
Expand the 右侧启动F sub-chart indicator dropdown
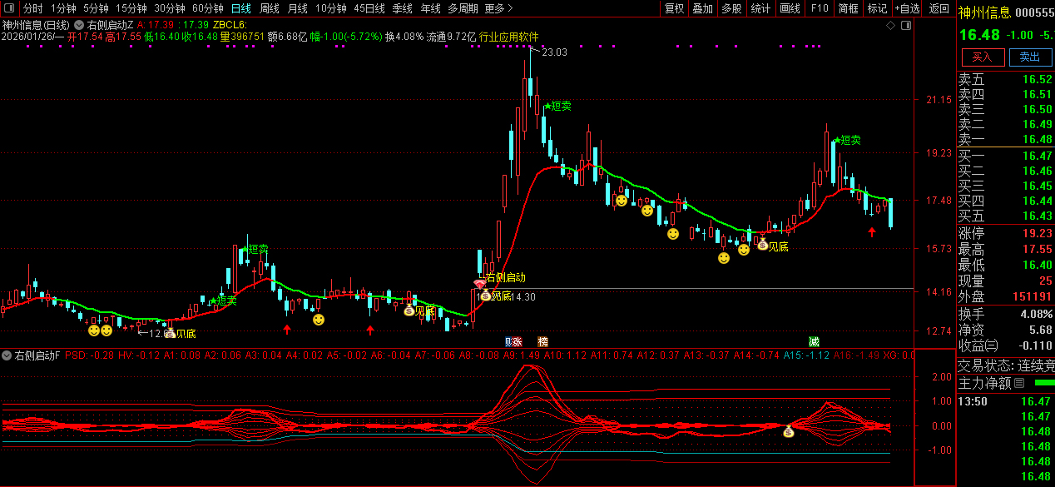[7, 355]
